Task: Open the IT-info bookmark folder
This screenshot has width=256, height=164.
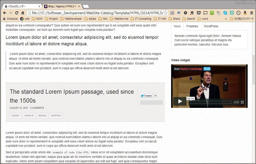Action: (x=160, y=19)
